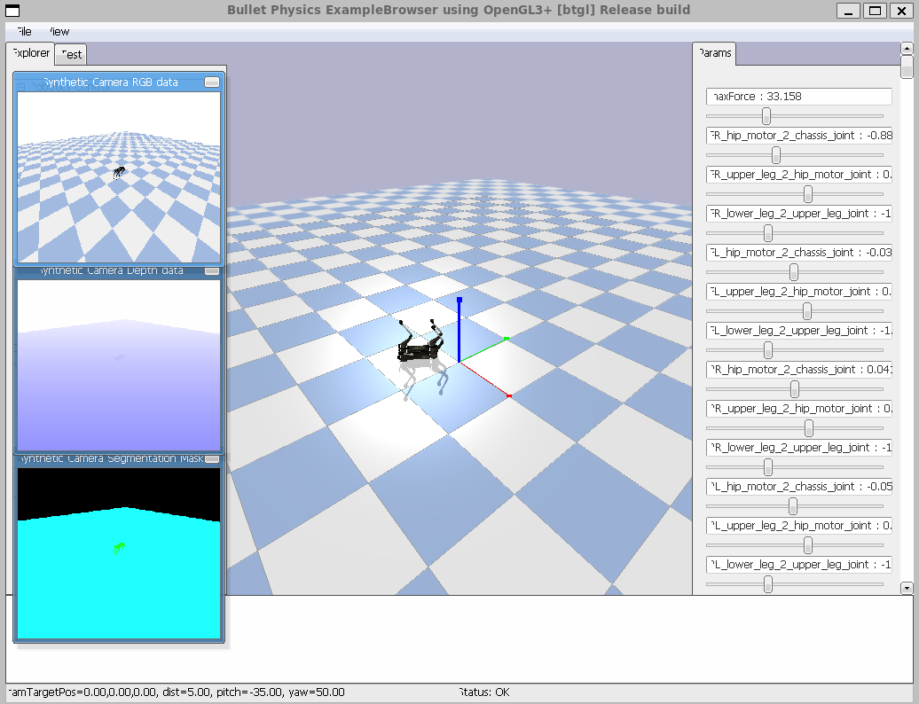Click the FL_hip_motor_2_chassis_joint slider handle
Image resolution: width=919 pixels, height=704 pixels.
coord(794,272)
